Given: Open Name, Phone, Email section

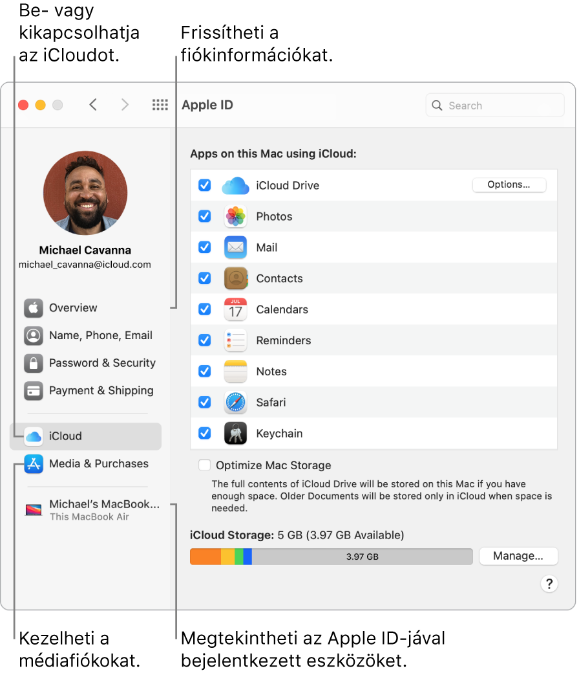Looking at the screenshot, I should point(85,335).
